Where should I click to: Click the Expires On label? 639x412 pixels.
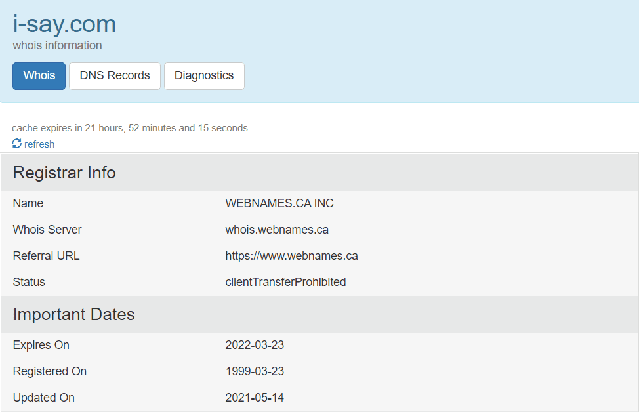[41, 345]
